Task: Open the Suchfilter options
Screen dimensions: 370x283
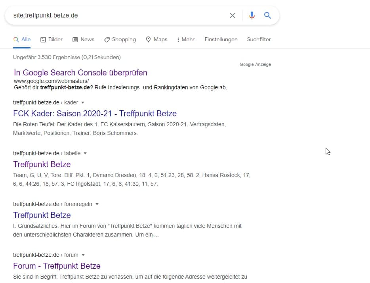Action: [259, 39]
